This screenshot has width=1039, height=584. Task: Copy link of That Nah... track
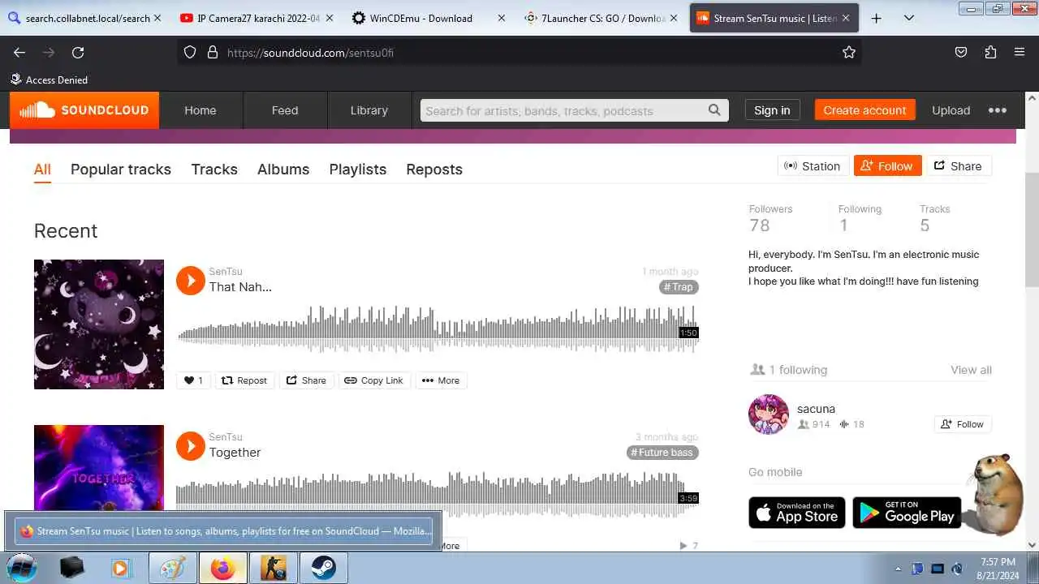click(373, 380)
